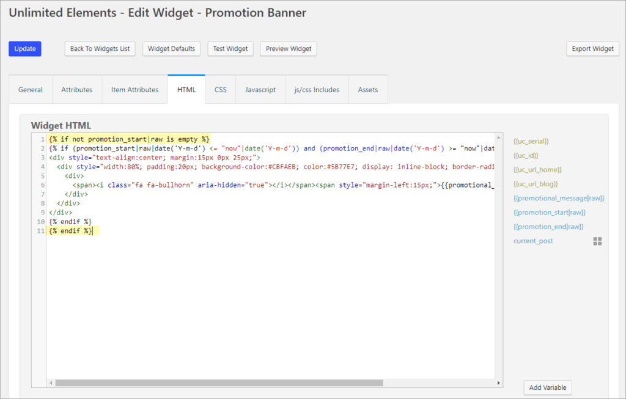This screenshot has width=626, height=399.
Task: Click the vertical scrollbar up arrow
Action: pos(498,137)
